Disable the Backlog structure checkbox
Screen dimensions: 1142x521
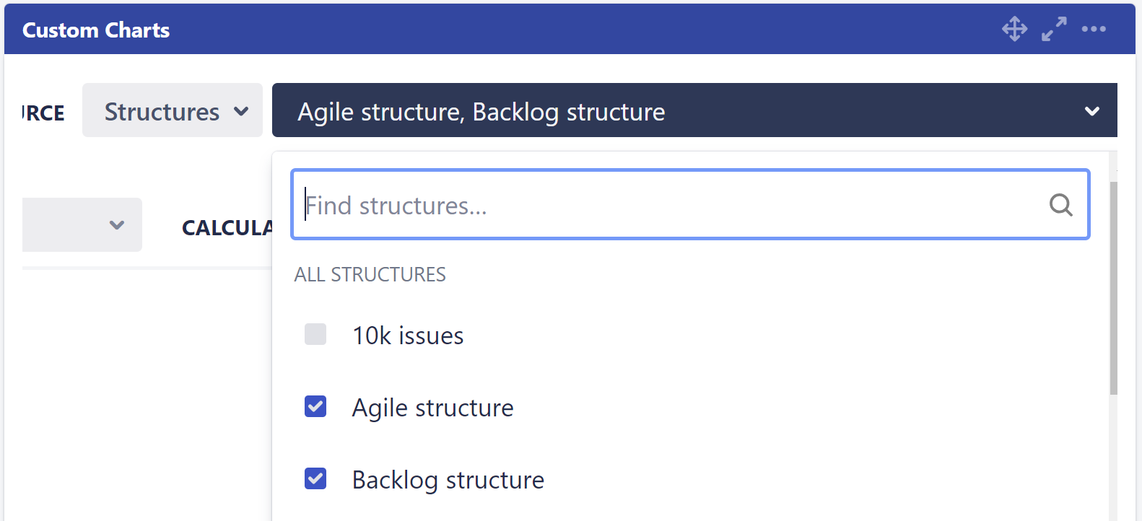click(x=315, y=478)
